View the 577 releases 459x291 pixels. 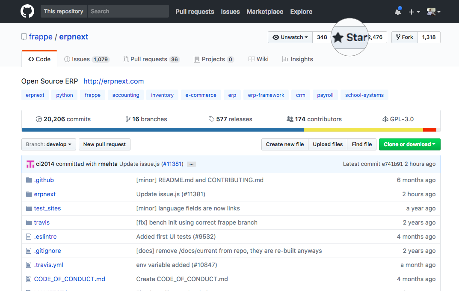coord(231,119)
